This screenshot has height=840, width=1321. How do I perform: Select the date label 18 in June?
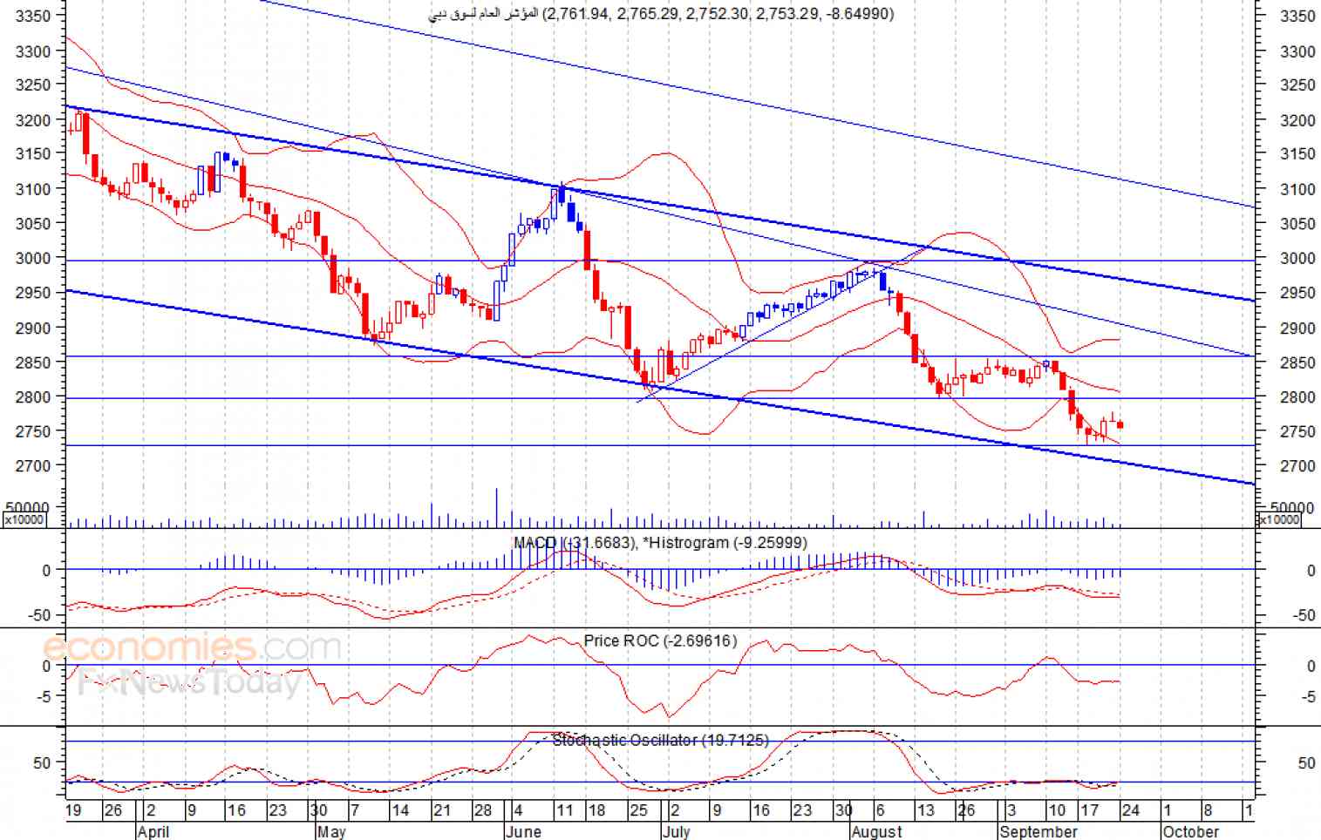[596, 811]
